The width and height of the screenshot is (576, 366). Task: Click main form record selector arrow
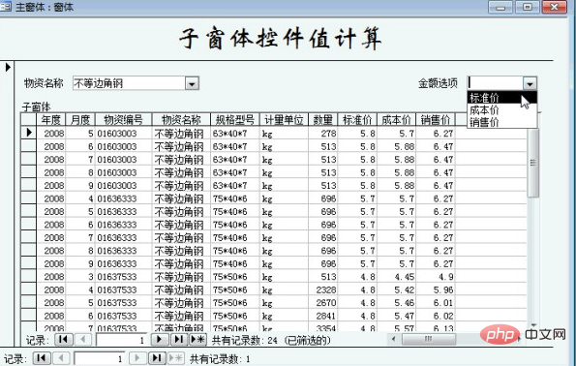pyautogui.click(x=8, y=67)
